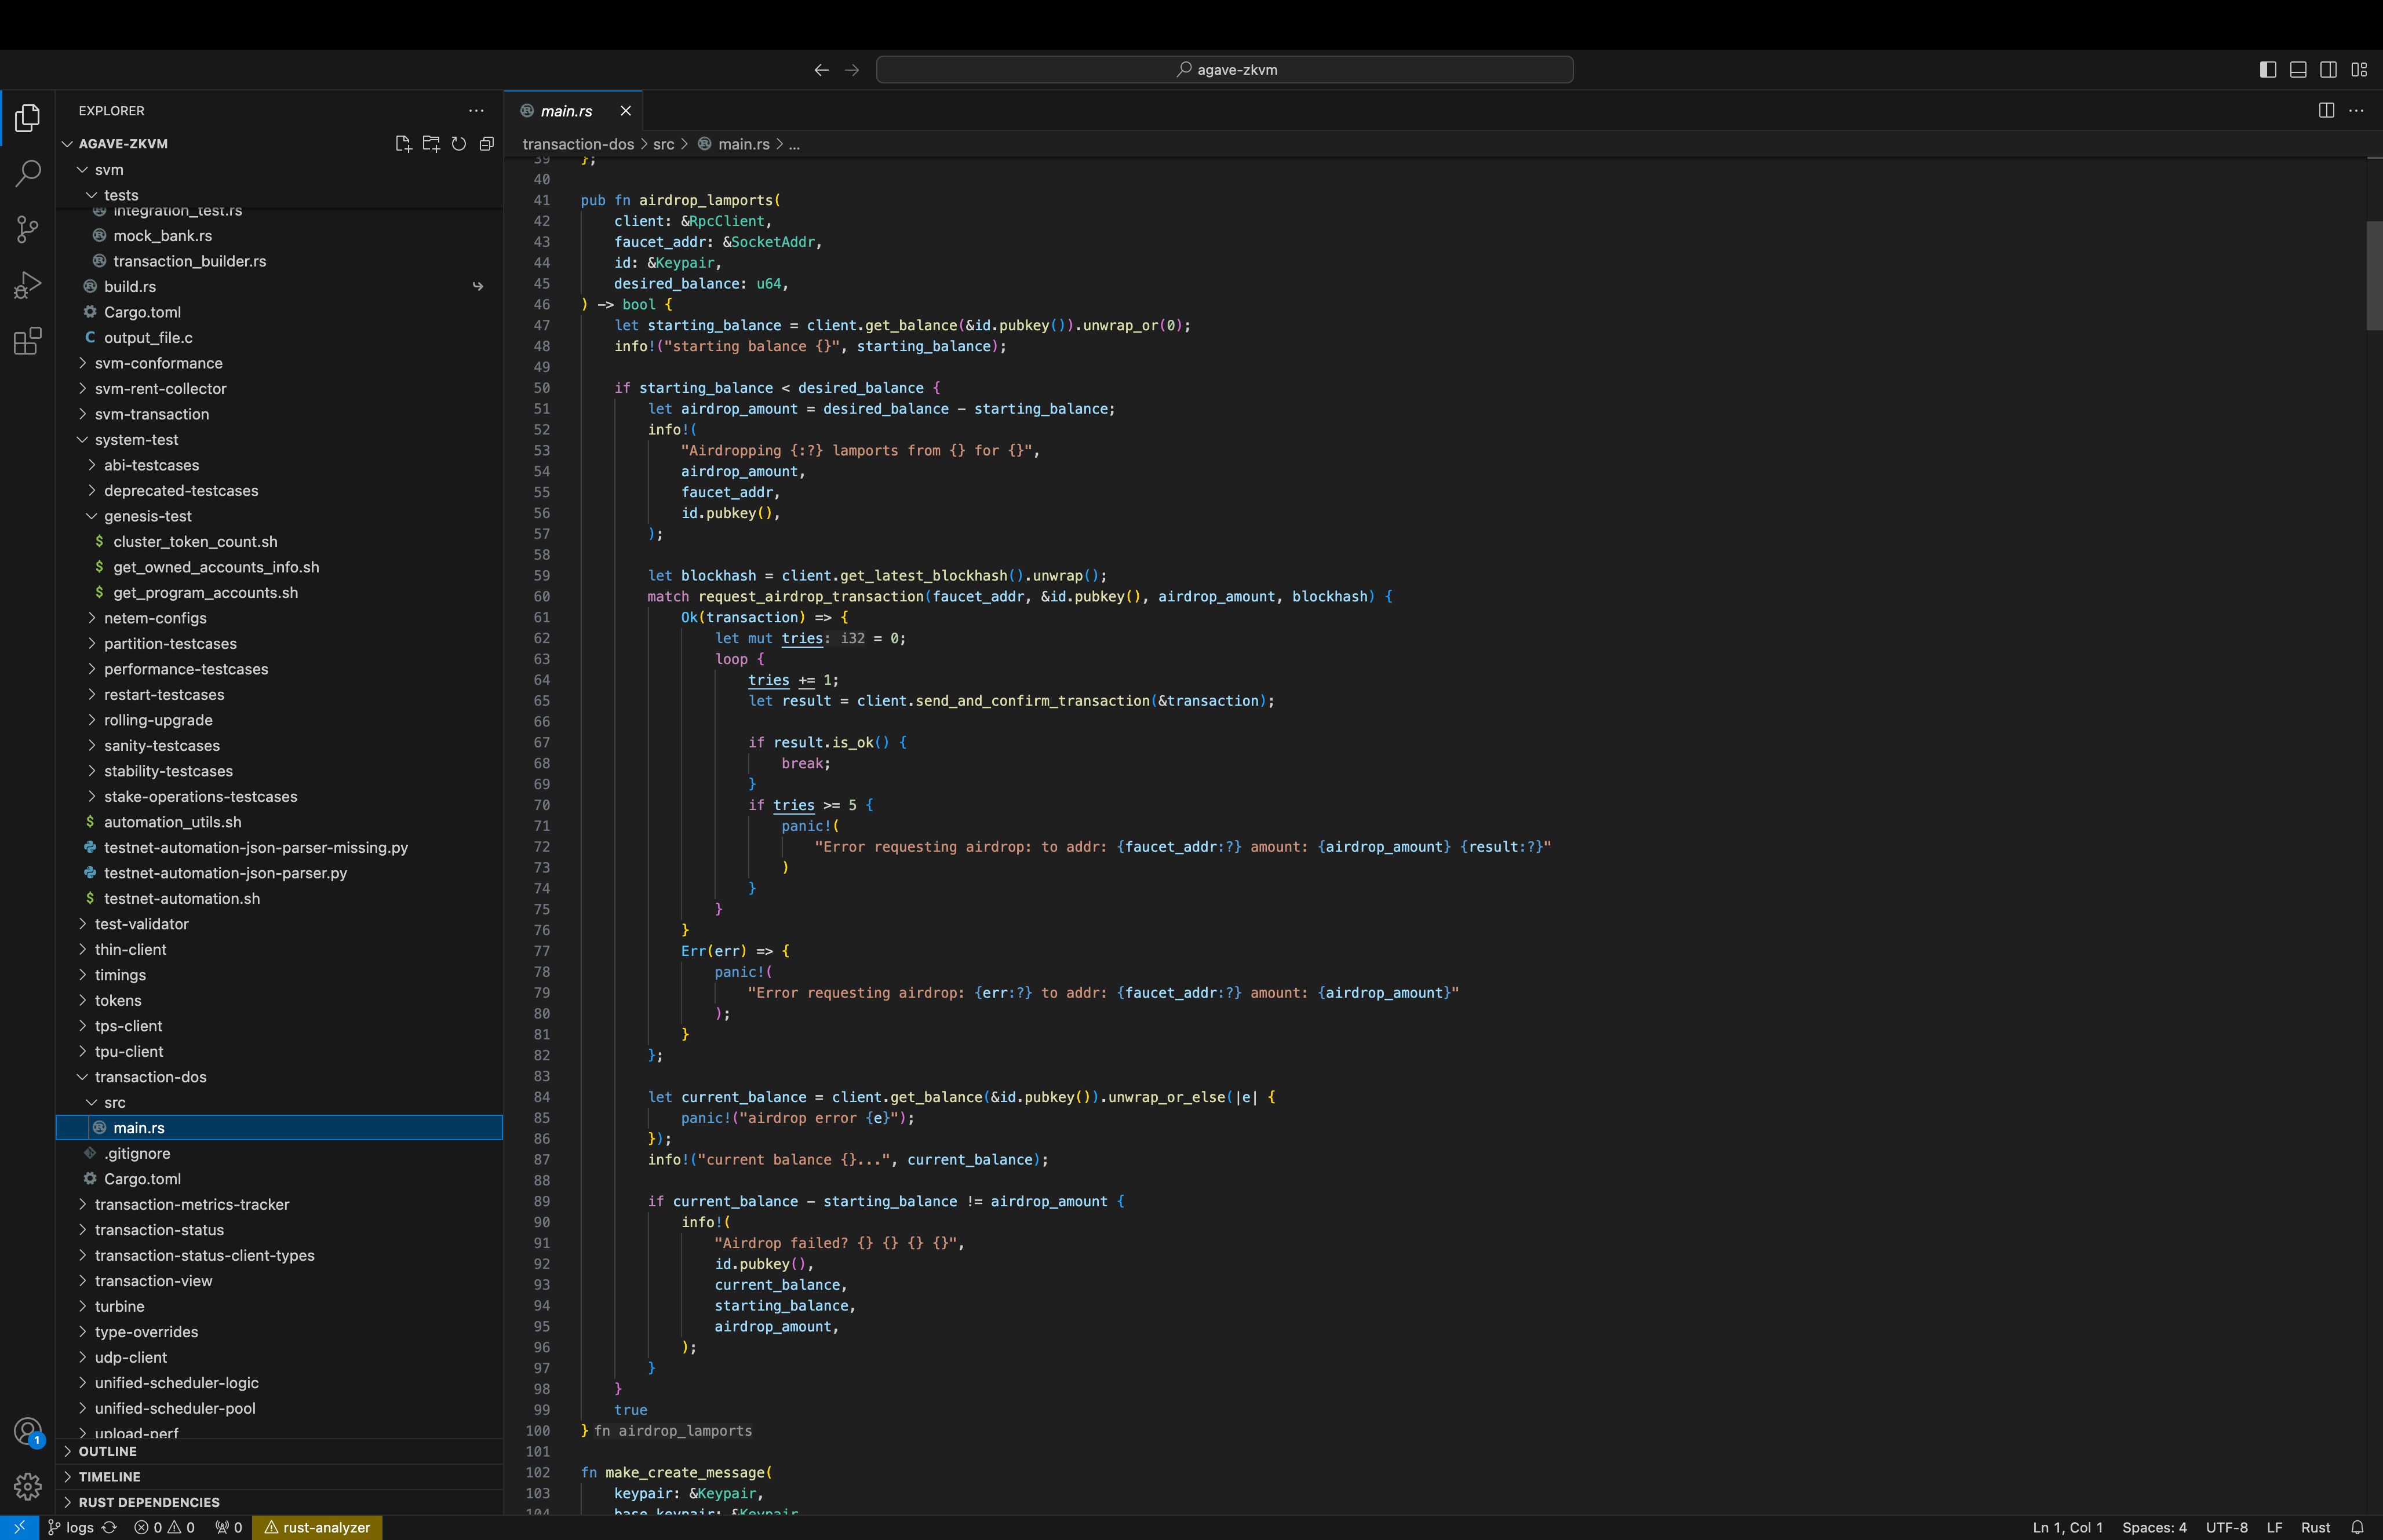Open editor more actions menu
The image size is (2383, 1540).
pos(2356,111)
